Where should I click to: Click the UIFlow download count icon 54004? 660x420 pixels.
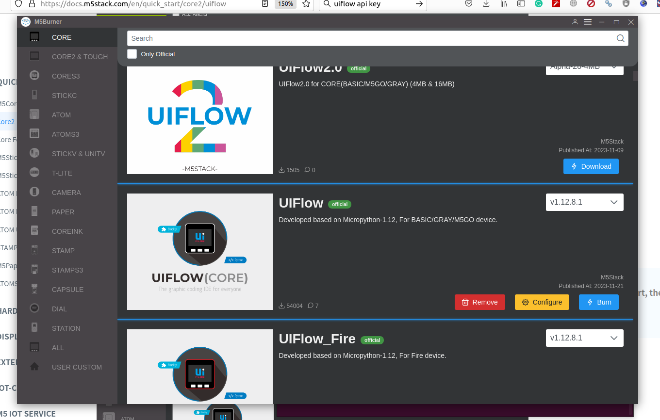pos(281,306)
